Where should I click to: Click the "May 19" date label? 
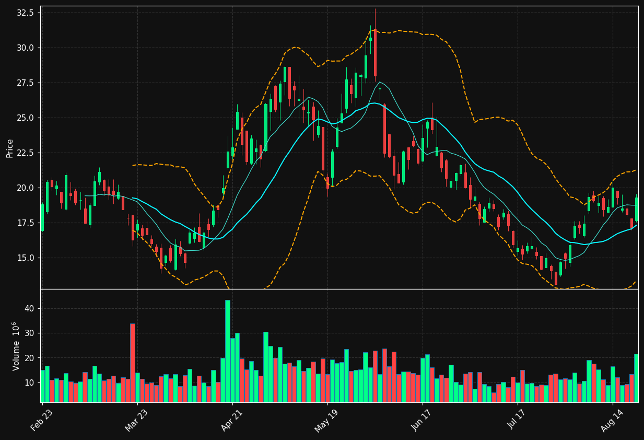(327, 420)
